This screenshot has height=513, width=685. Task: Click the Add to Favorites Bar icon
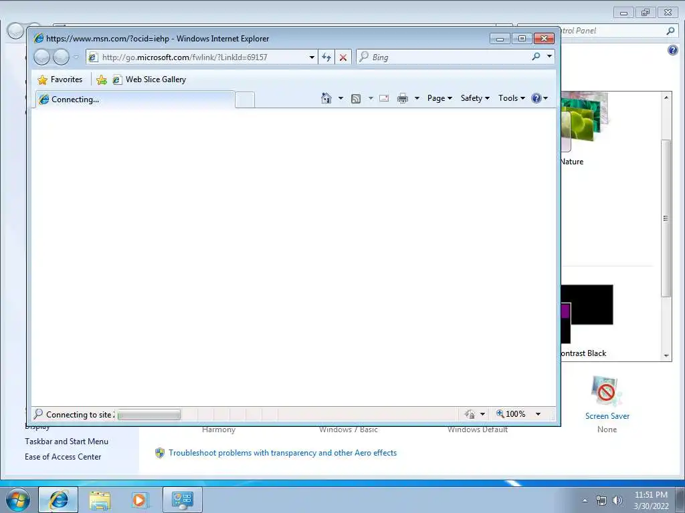click(x=102, y=79)
